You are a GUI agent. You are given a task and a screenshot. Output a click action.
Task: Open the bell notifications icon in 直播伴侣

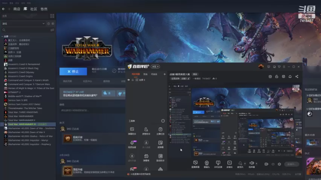tap(290, 76)
